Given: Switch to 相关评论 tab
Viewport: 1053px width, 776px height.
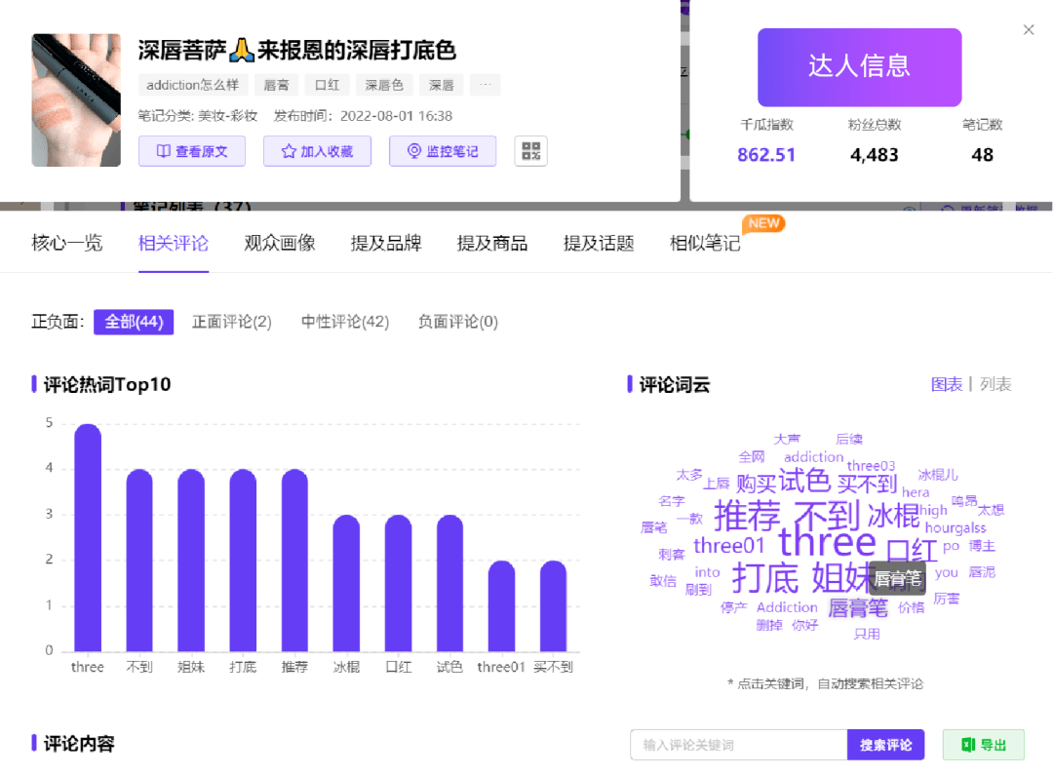Looking at the screenshot, I should pos(174,243).
